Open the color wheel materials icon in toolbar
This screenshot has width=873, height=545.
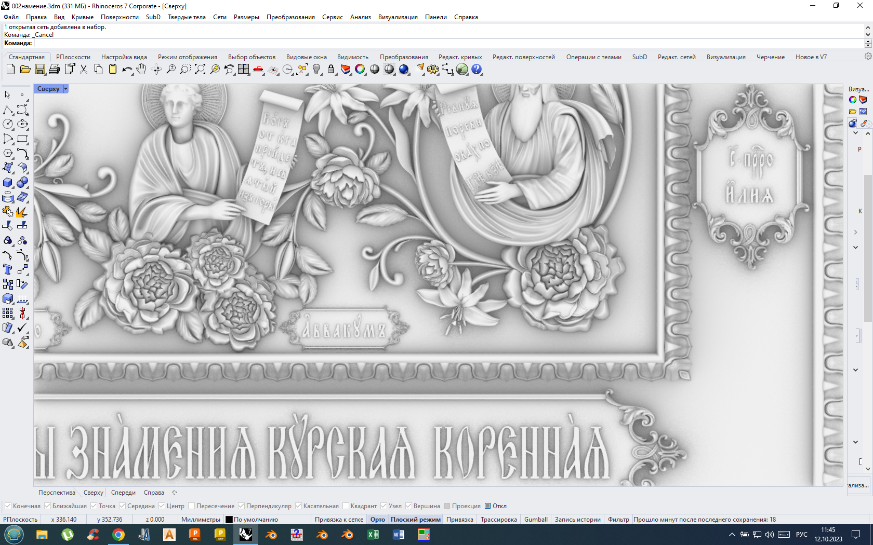coord(360,69)
